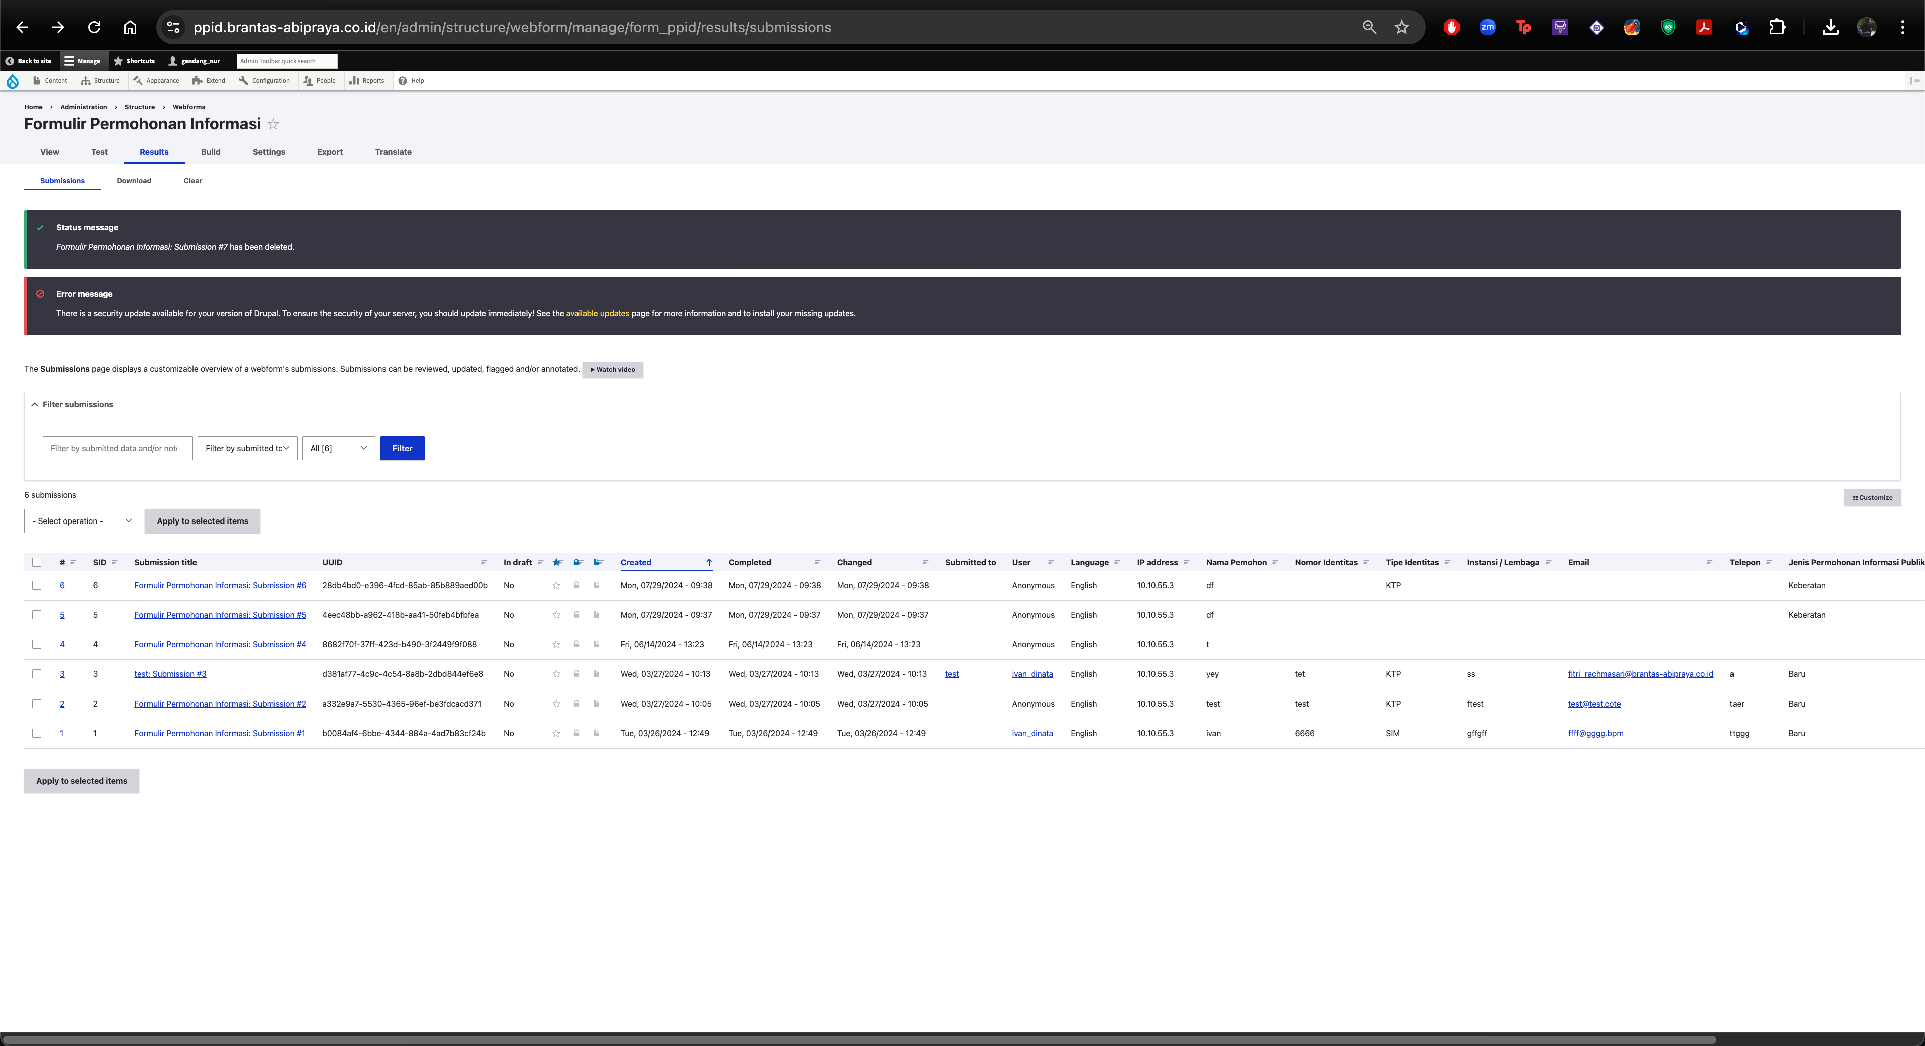Check the select-all checkbox in table header
This screenshot has width=1925, height=1046.
(x=37, y=562)
